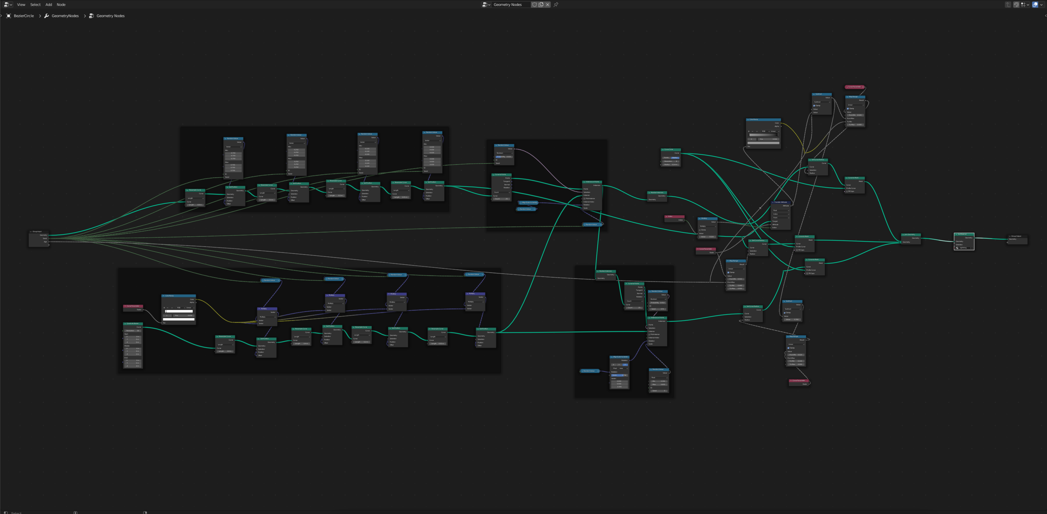Toggle fake user shield for node tree
This screenshot has height=514, width=1047.
[x=534, y=5]
